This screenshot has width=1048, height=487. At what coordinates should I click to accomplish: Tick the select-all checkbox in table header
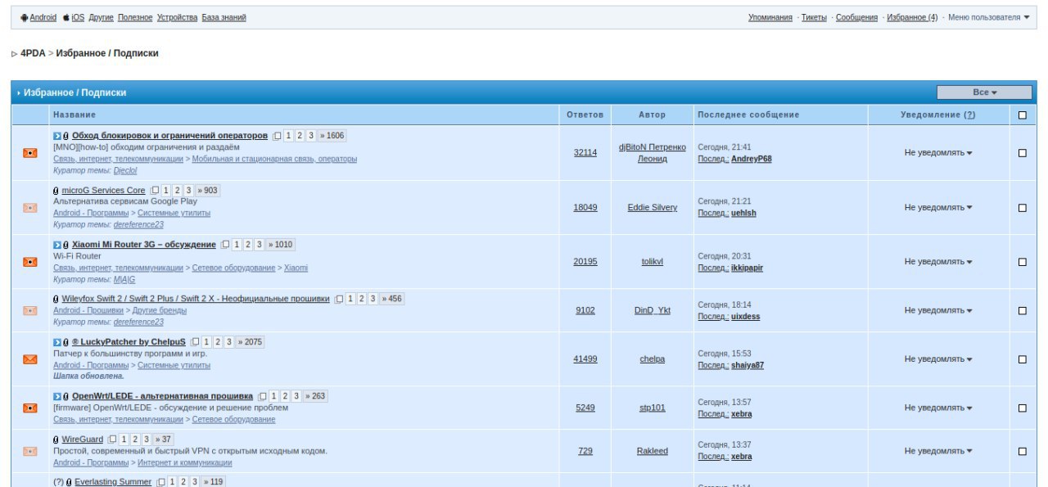point(1022,115)
